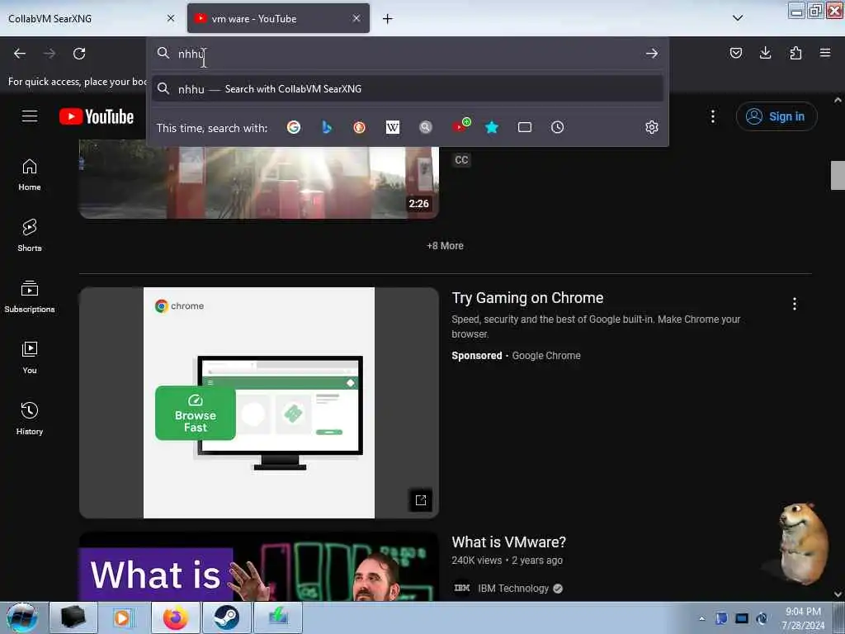Open the Firefox application hamburger menu
Screen dimensions: 845x634
pos(825,53)
